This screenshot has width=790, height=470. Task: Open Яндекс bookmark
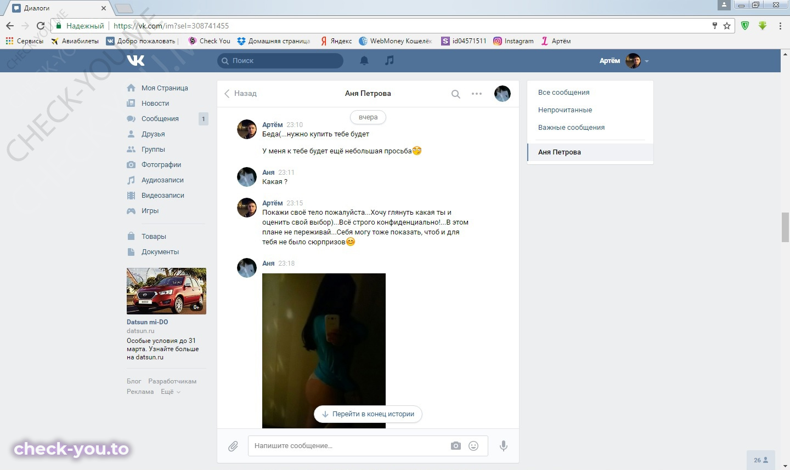(336, 41)
